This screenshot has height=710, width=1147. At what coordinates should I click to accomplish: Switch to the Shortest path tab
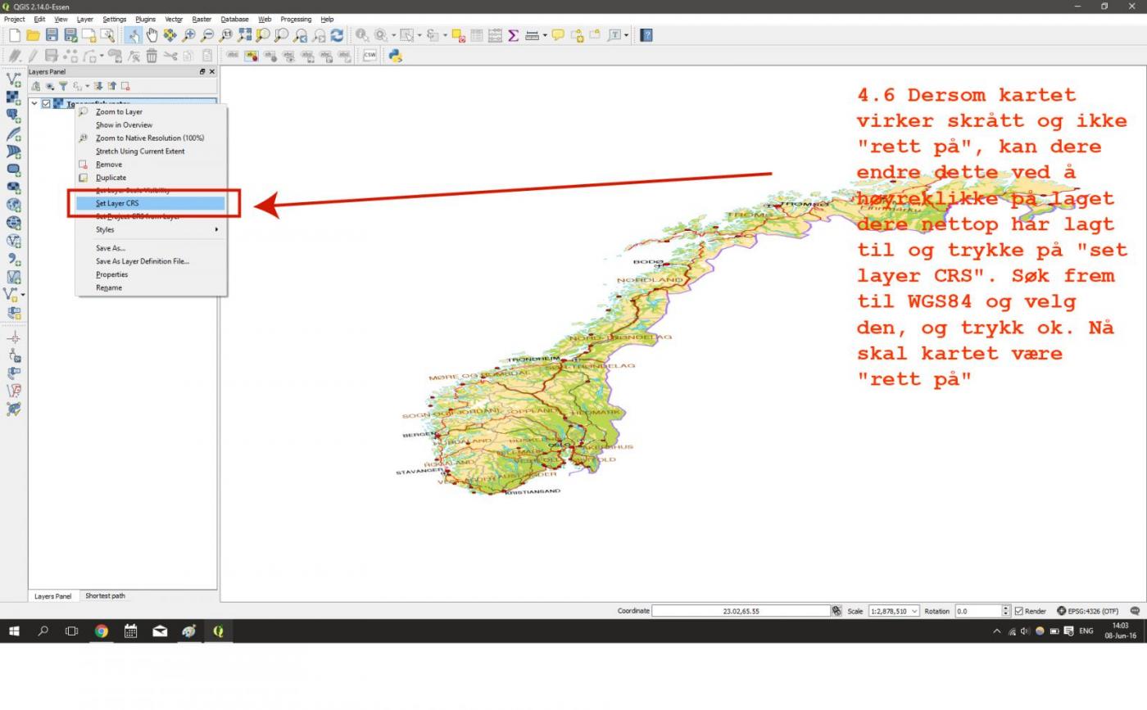click(x=105, y=595)
